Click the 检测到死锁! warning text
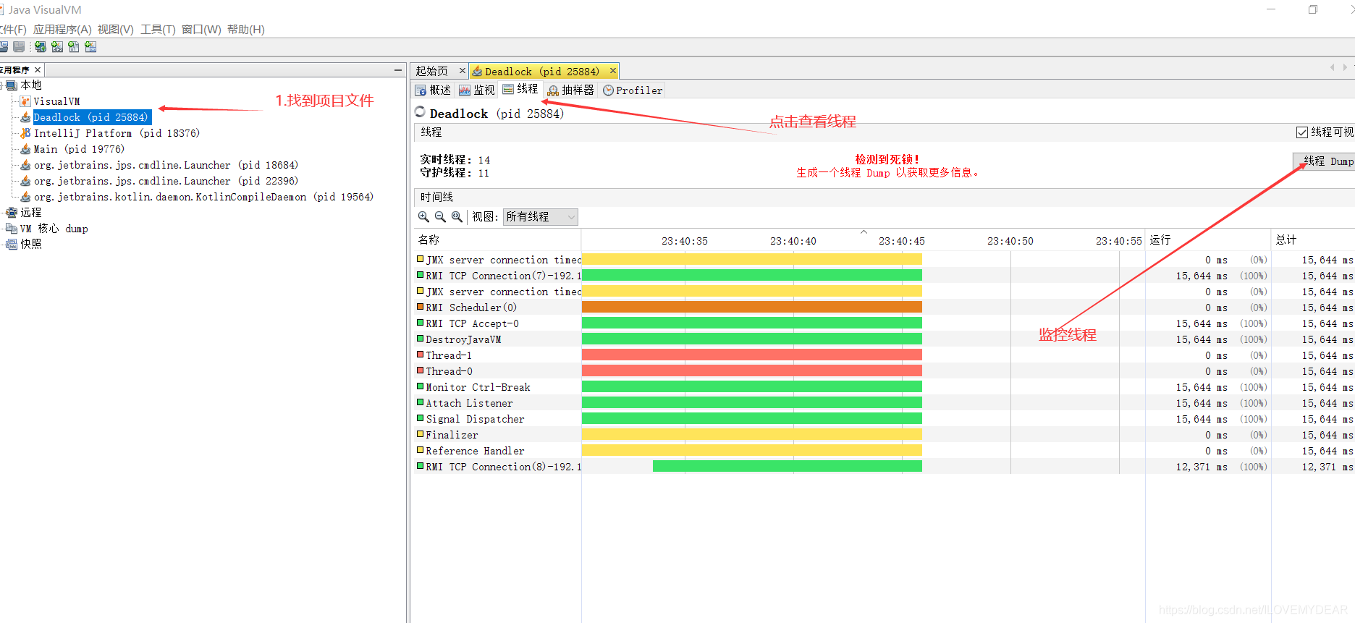The width and height of the screenshot is (1355, 623). point(887,159)
